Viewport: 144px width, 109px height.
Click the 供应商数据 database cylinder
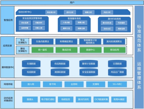60,64
